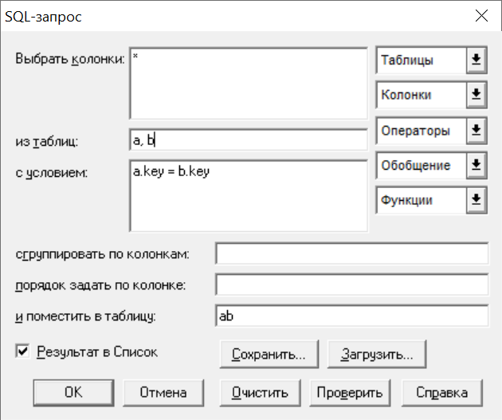Click the с условием text area
Screen dimensions: 502x420
248,196
